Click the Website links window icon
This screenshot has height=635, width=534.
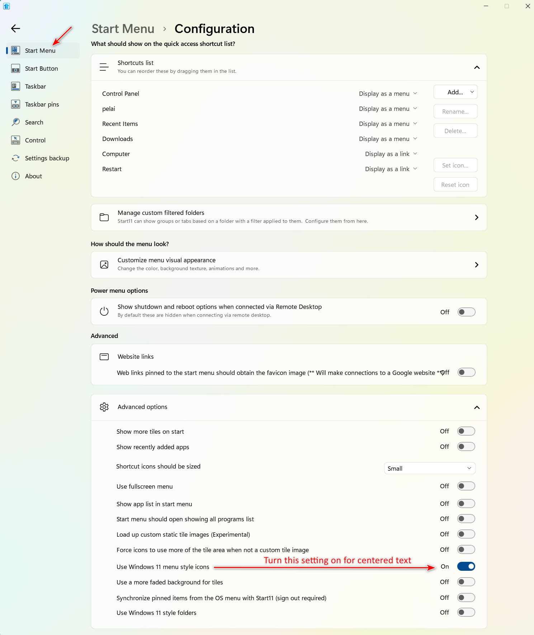pos(104,357)
